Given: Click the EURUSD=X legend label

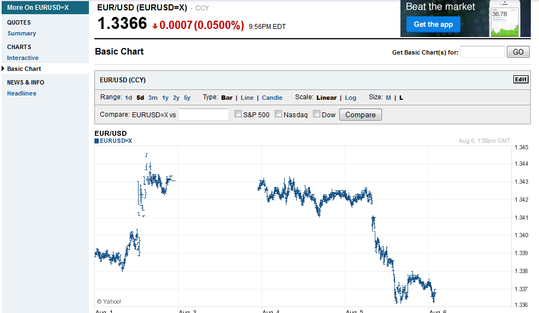Looking at the screenshot, I should click(x=116, y=141).
